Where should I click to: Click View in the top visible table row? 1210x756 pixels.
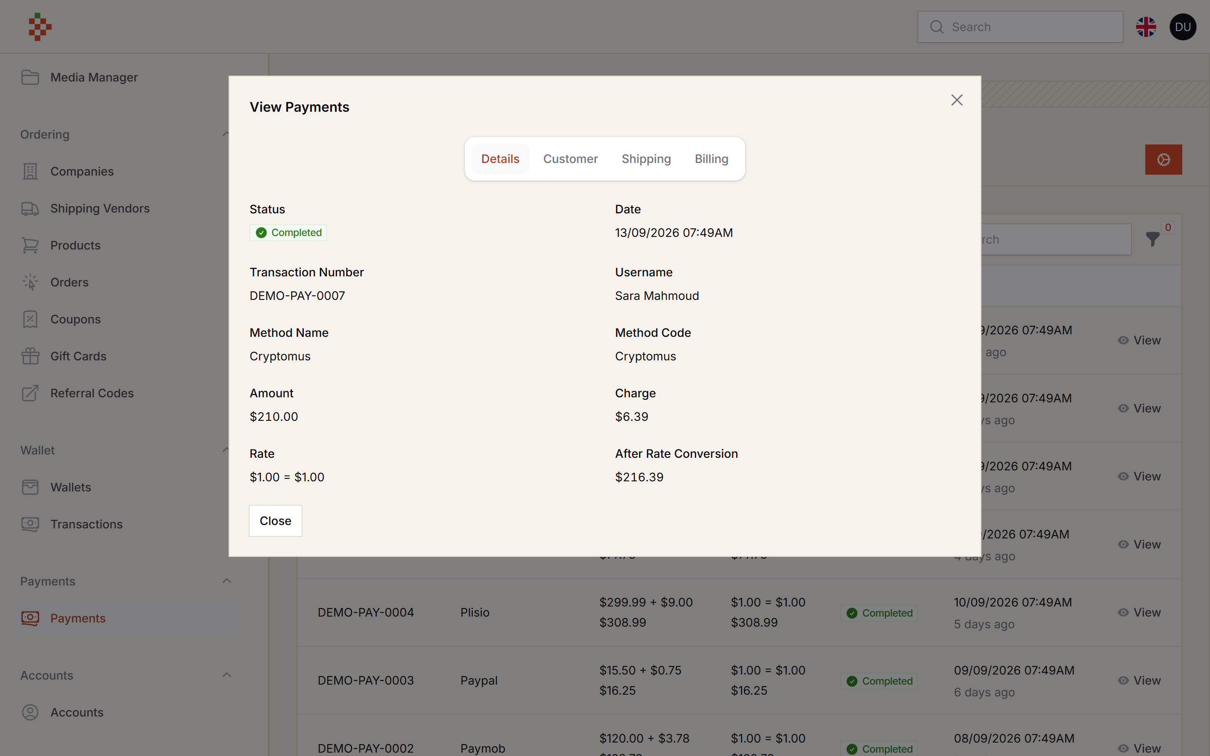(1139, 341)
